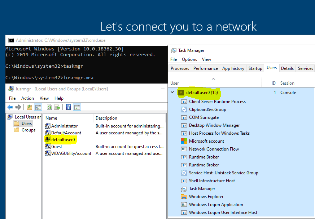Open the File menu in Task Manager
Viewport: 315px width, 219px height.
tap(174, 59)
